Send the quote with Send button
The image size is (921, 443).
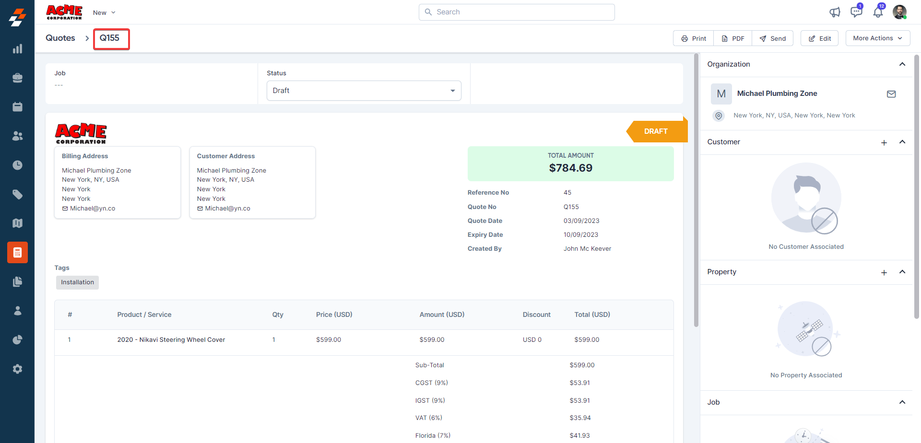pyautogui.click(x=773, y=38)
